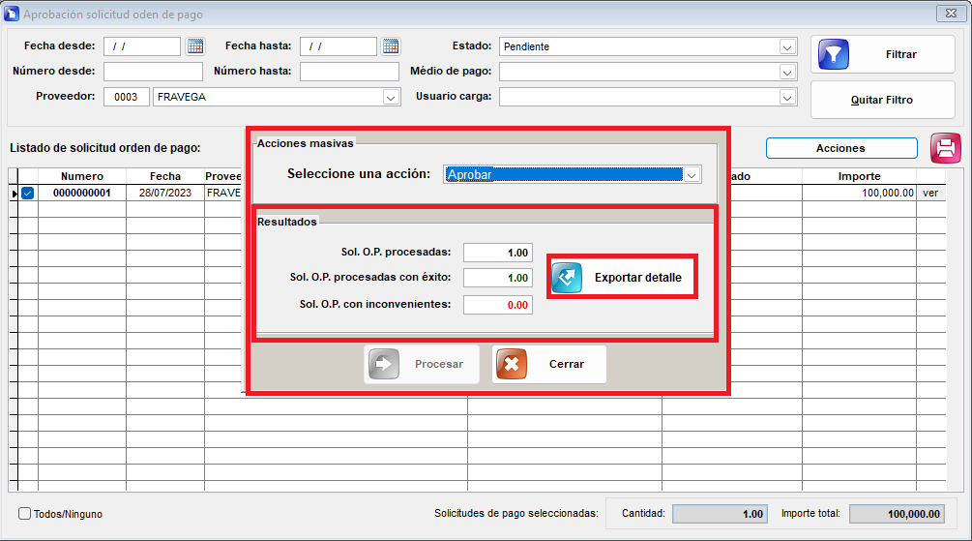Click the con inconvenientes 0.00 field

498,305
